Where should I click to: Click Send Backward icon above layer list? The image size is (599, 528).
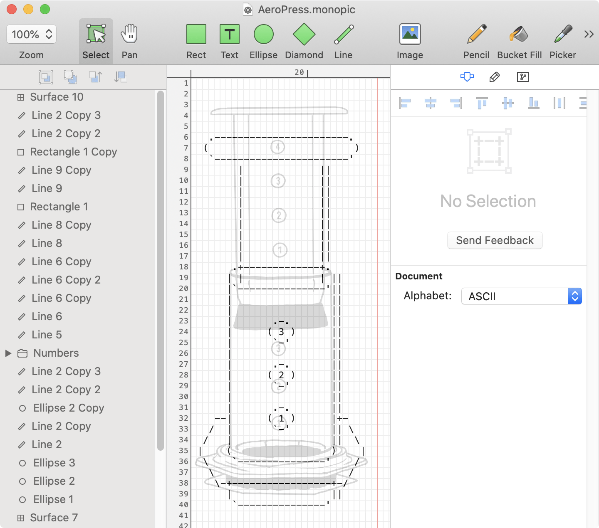(121, 77)
